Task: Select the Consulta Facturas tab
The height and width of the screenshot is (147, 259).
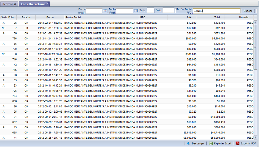Action: 33,4
